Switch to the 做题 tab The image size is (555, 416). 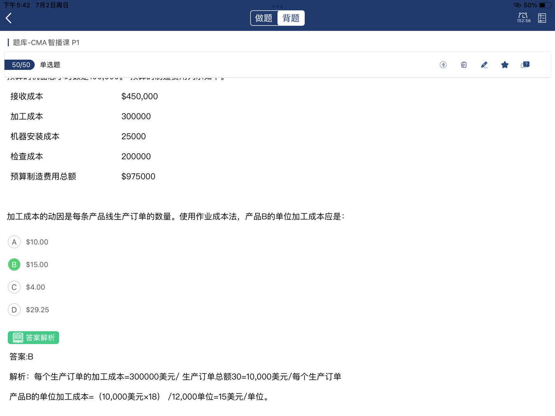[x=264, y=18]
